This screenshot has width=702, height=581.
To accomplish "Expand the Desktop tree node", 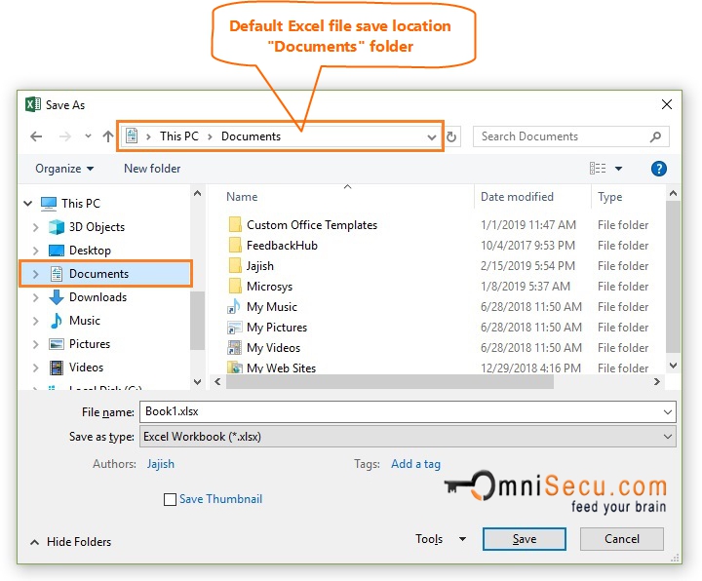I will coord(36,251).
